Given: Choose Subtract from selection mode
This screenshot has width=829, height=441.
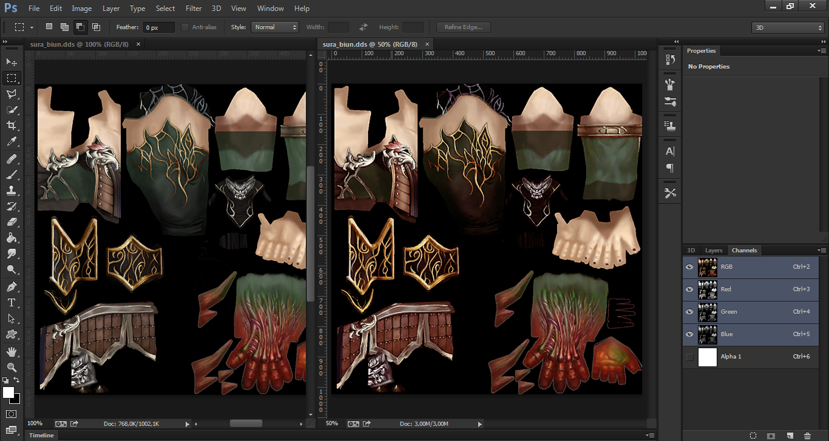Looking at the screenshot, I should click(x=80, y=27).
